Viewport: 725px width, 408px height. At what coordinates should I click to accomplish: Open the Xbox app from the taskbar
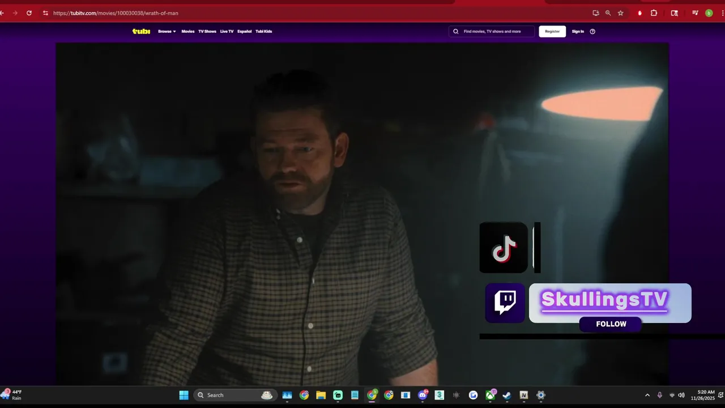490,395
